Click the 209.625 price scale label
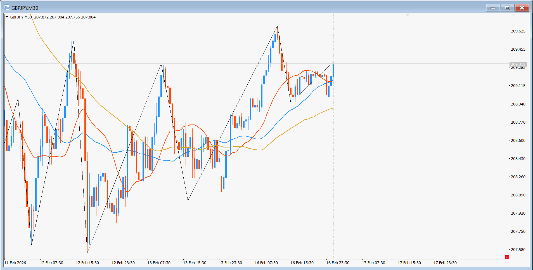This screenshot has width=533, height=270. tap(518, 31)
